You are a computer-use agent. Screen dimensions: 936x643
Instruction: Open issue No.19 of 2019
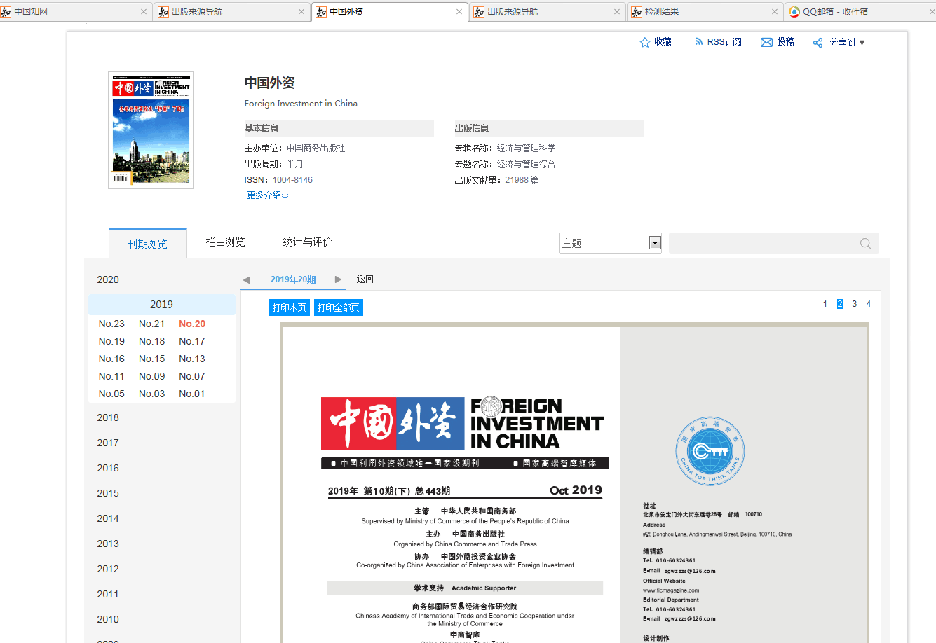[111, 341]
